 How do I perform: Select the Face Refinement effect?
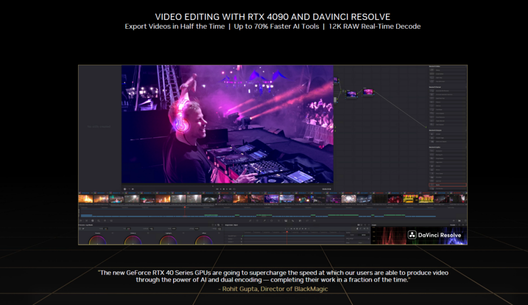point(447,81)
